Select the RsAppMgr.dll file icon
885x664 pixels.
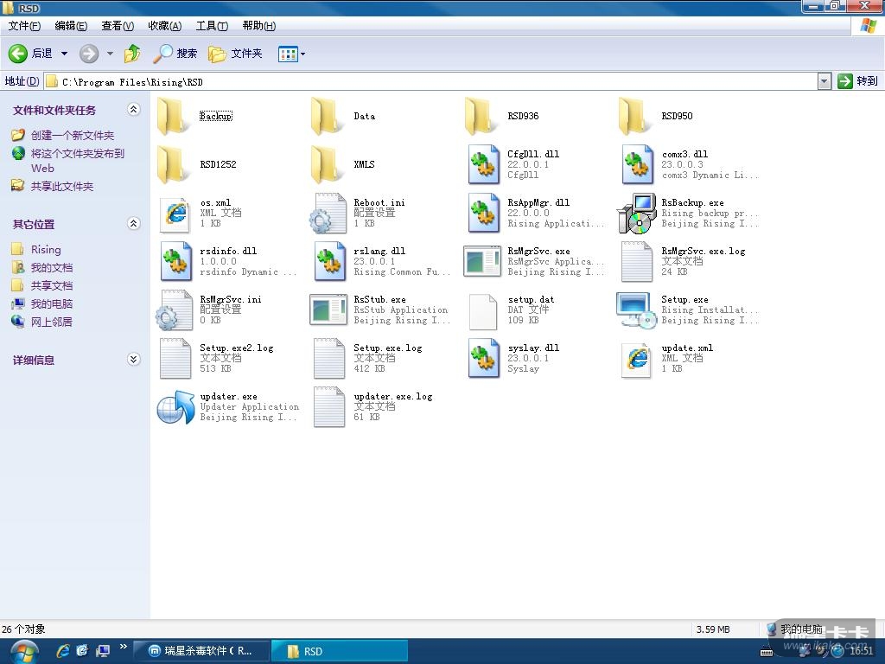coord(483,213)
